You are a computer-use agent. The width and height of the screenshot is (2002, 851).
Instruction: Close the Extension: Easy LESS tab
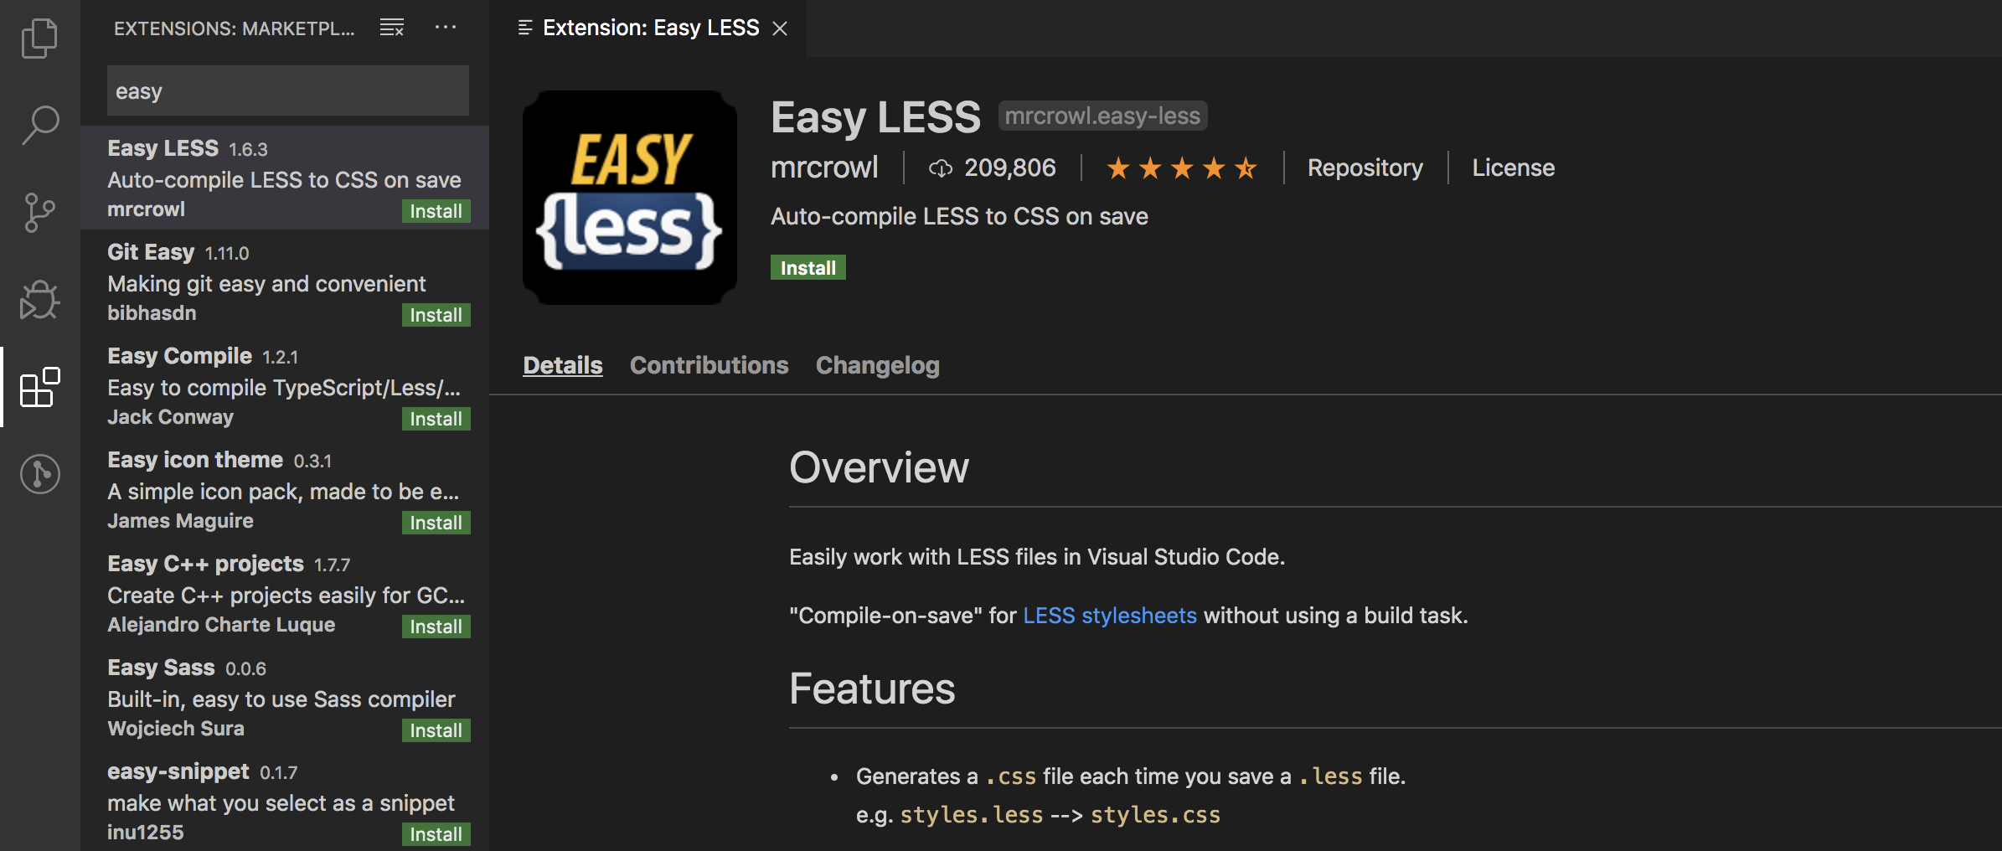coord(780,28)
